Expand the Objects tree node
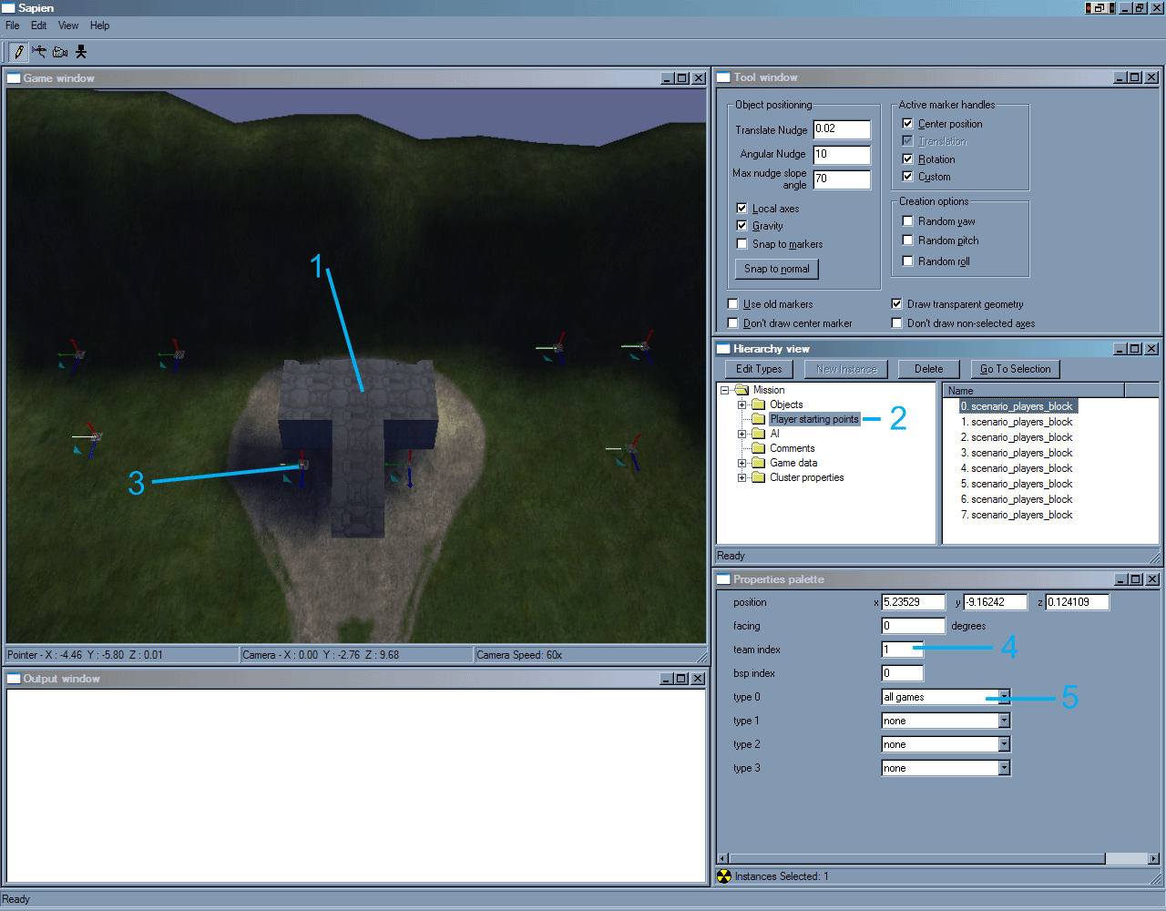Image resolution: width=1166 pixels, height=911 pixels. pyautogui.click(x=742, y=404)
